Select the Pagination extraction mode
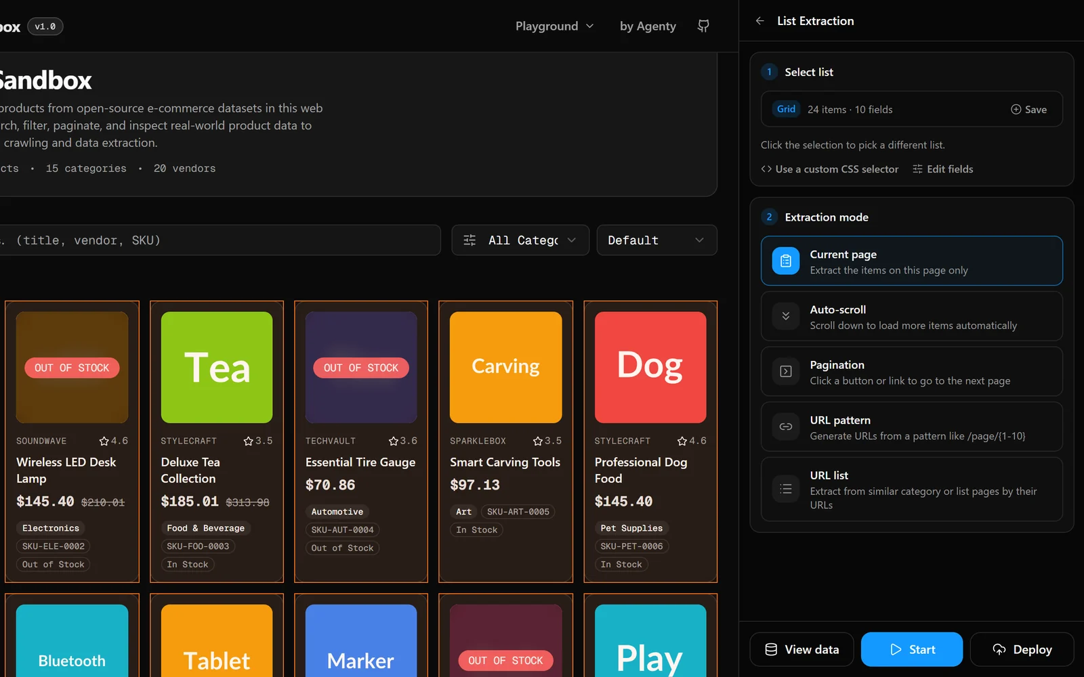The width and height of the screenshot is (1084, 677). 911,371
